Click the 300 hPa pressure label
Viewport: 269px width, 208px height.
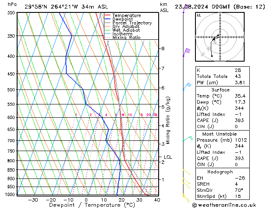click(12, 13)
